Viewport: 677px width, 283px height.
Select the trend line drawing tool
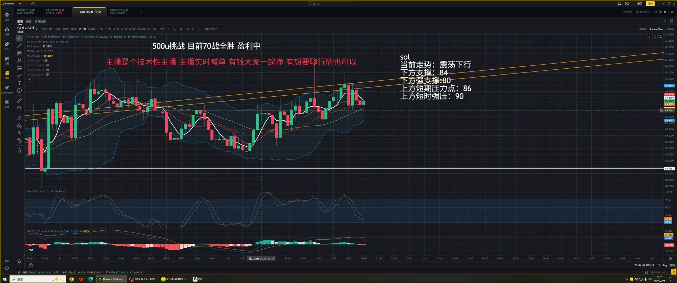[19, 45]
